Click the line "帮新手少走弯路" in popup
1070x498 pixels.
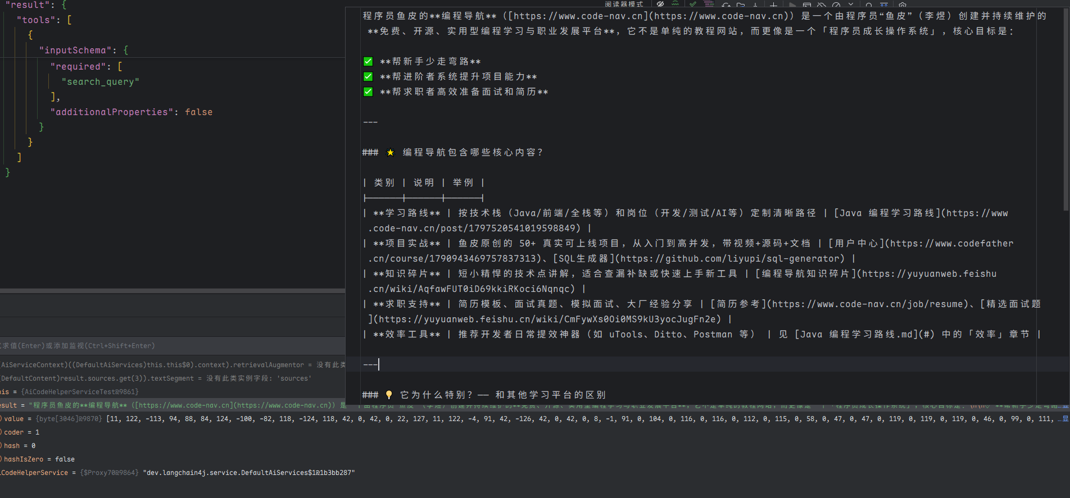[430, 61]
